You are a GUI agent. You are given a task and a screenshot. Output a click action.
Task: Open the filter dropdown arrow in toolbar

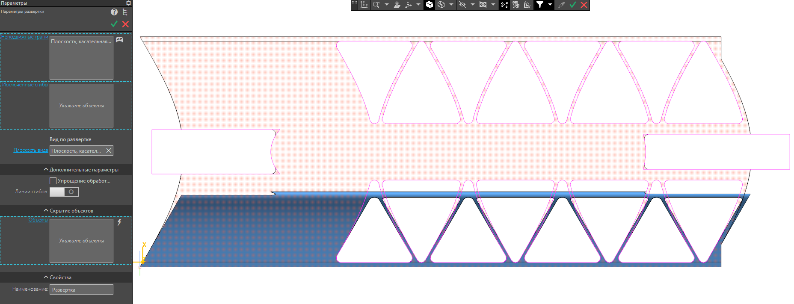tap(550, 5)
